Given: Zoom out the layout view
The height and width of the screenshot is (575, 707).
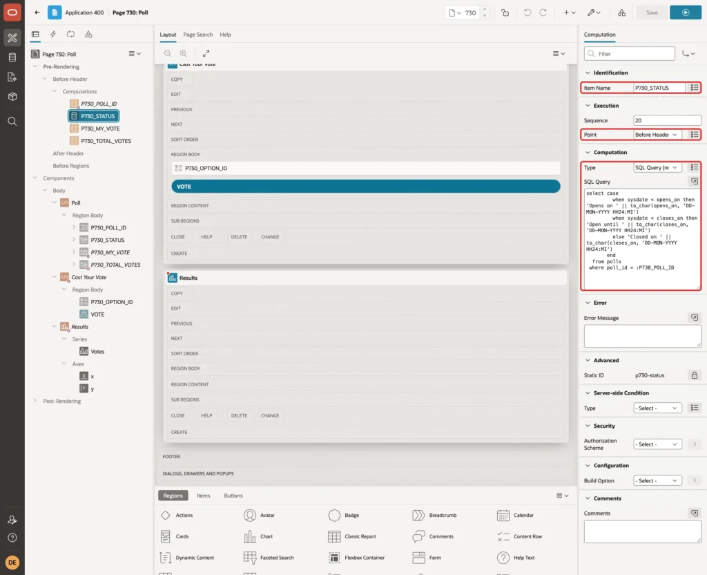Looking at the screenshot, I should [168, 53].
